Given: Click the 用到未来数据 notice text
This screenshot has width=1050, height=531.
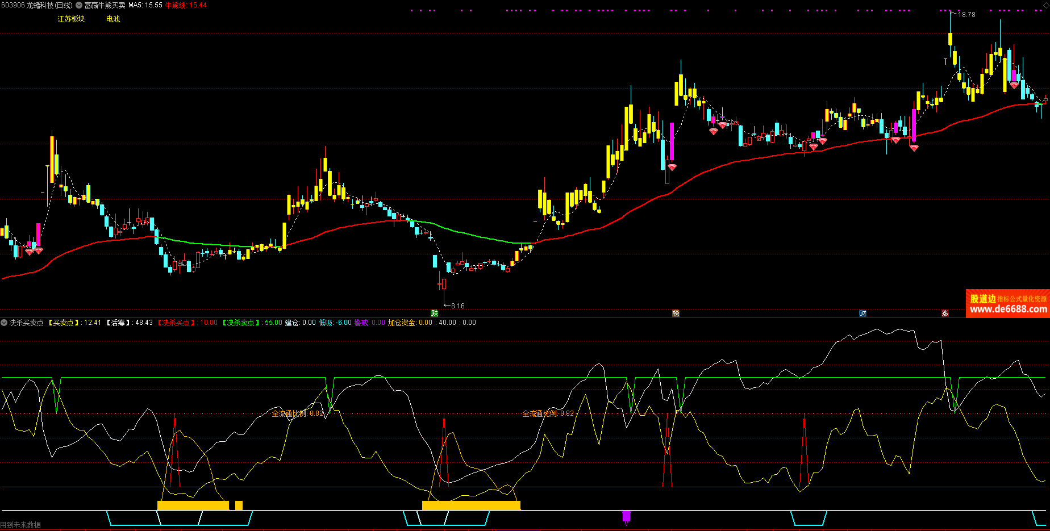Looking at the screenshot, I should coord(21,525).
